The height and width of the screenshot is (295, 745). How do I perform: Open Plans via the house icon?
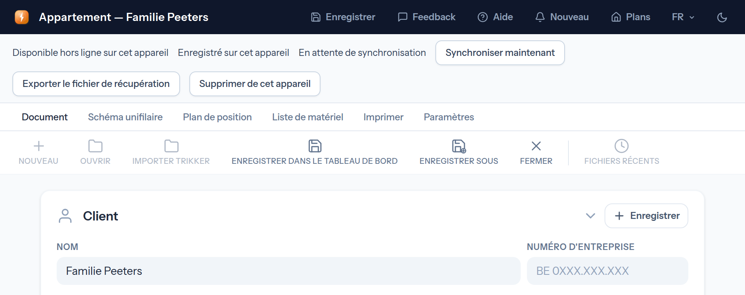pos(616,17)
